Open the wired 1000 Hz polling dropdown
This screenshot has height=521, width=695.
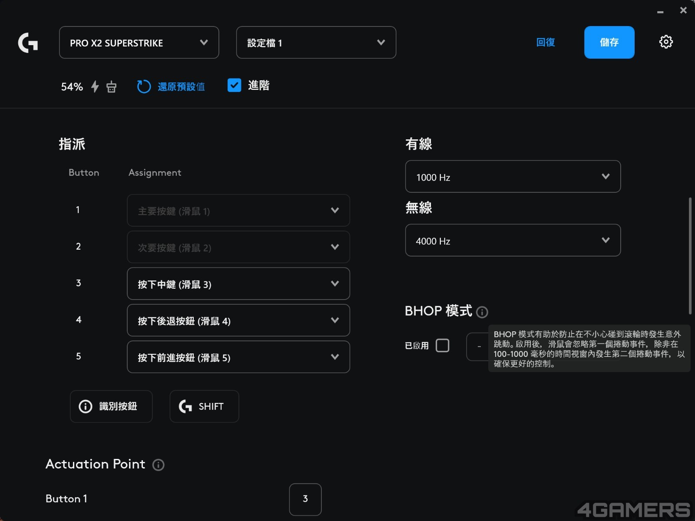click(513, 177)
